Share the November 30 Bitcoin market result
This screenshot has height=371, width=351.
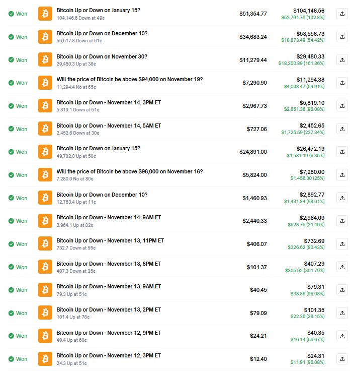click(342, 59)
